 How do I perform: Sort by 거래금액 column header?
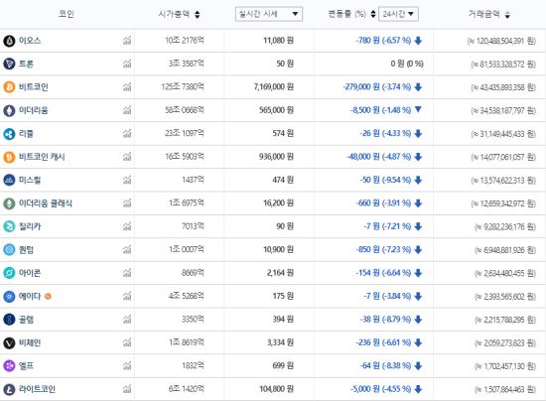coord(488,14)
